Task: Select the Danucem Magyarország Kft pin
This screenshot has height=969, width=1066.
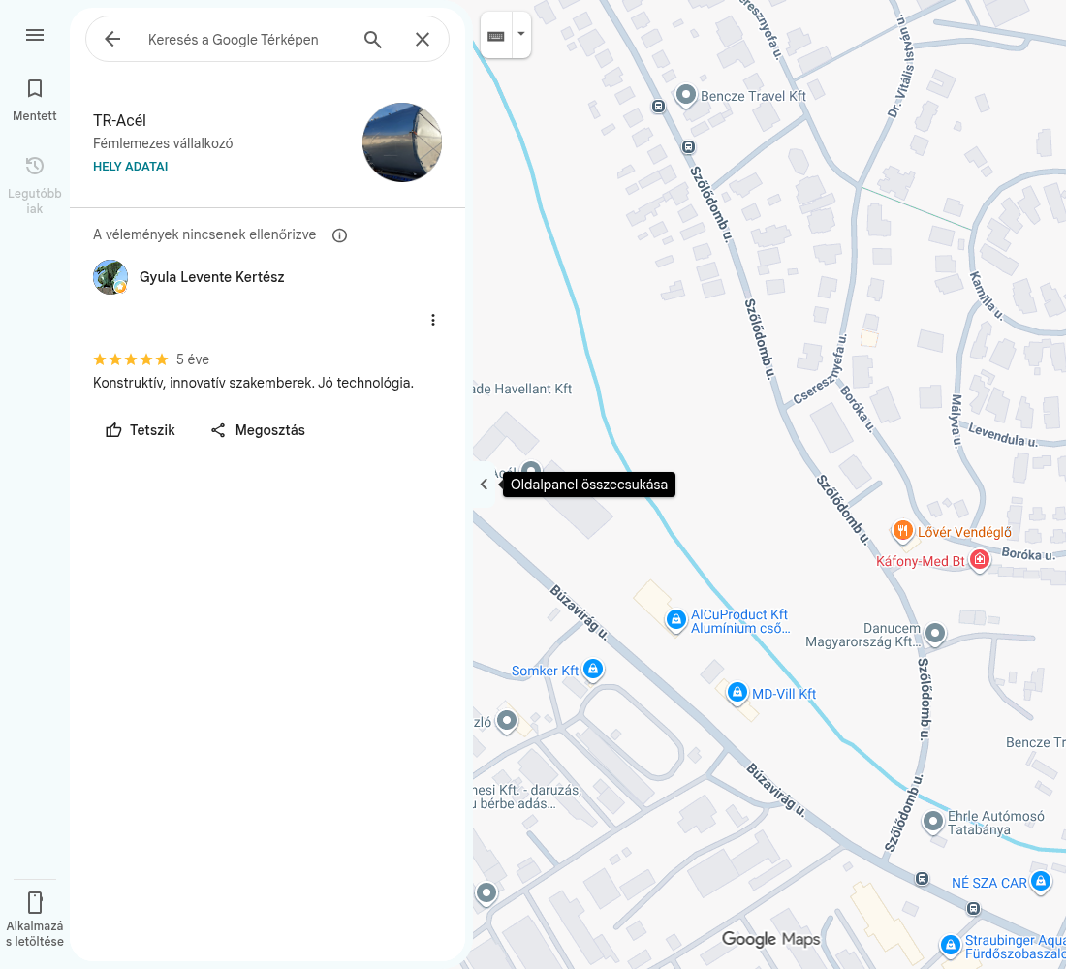Action: tap(935, 633)
